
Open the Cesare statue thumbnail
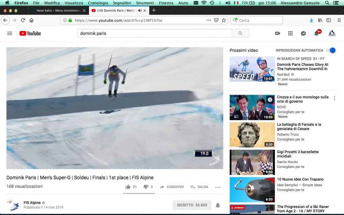tap(252, 135)
